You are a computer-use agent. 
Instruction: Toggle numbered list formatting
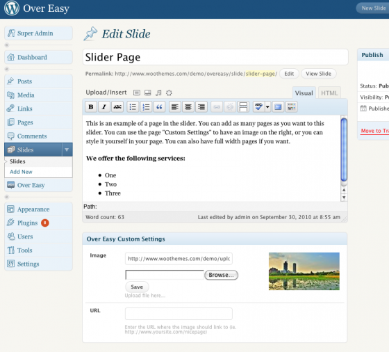[146, 107]
